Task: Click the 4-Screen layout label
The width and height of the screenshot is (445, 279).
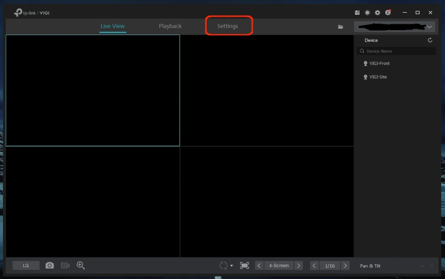Action: pyautogui.click(x=279, y=266)
